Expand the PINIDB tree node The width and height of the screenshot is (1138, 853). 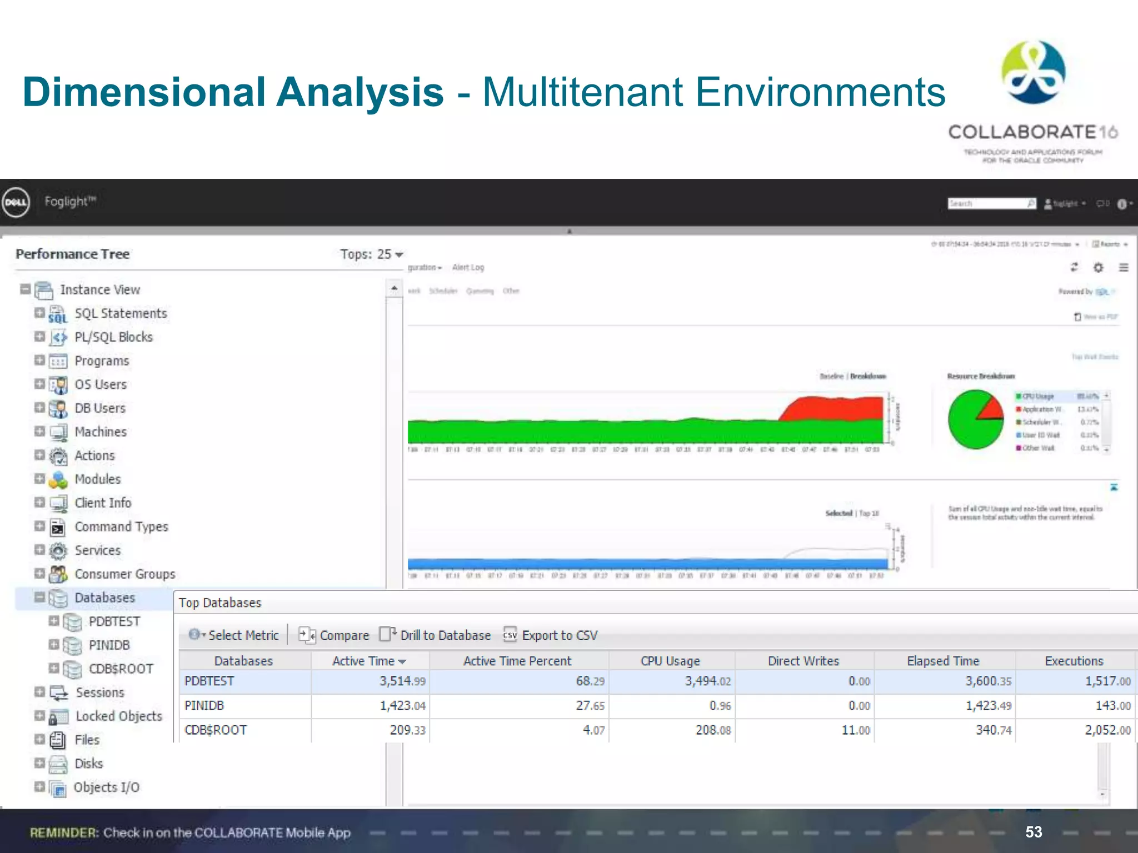[53, 644]
